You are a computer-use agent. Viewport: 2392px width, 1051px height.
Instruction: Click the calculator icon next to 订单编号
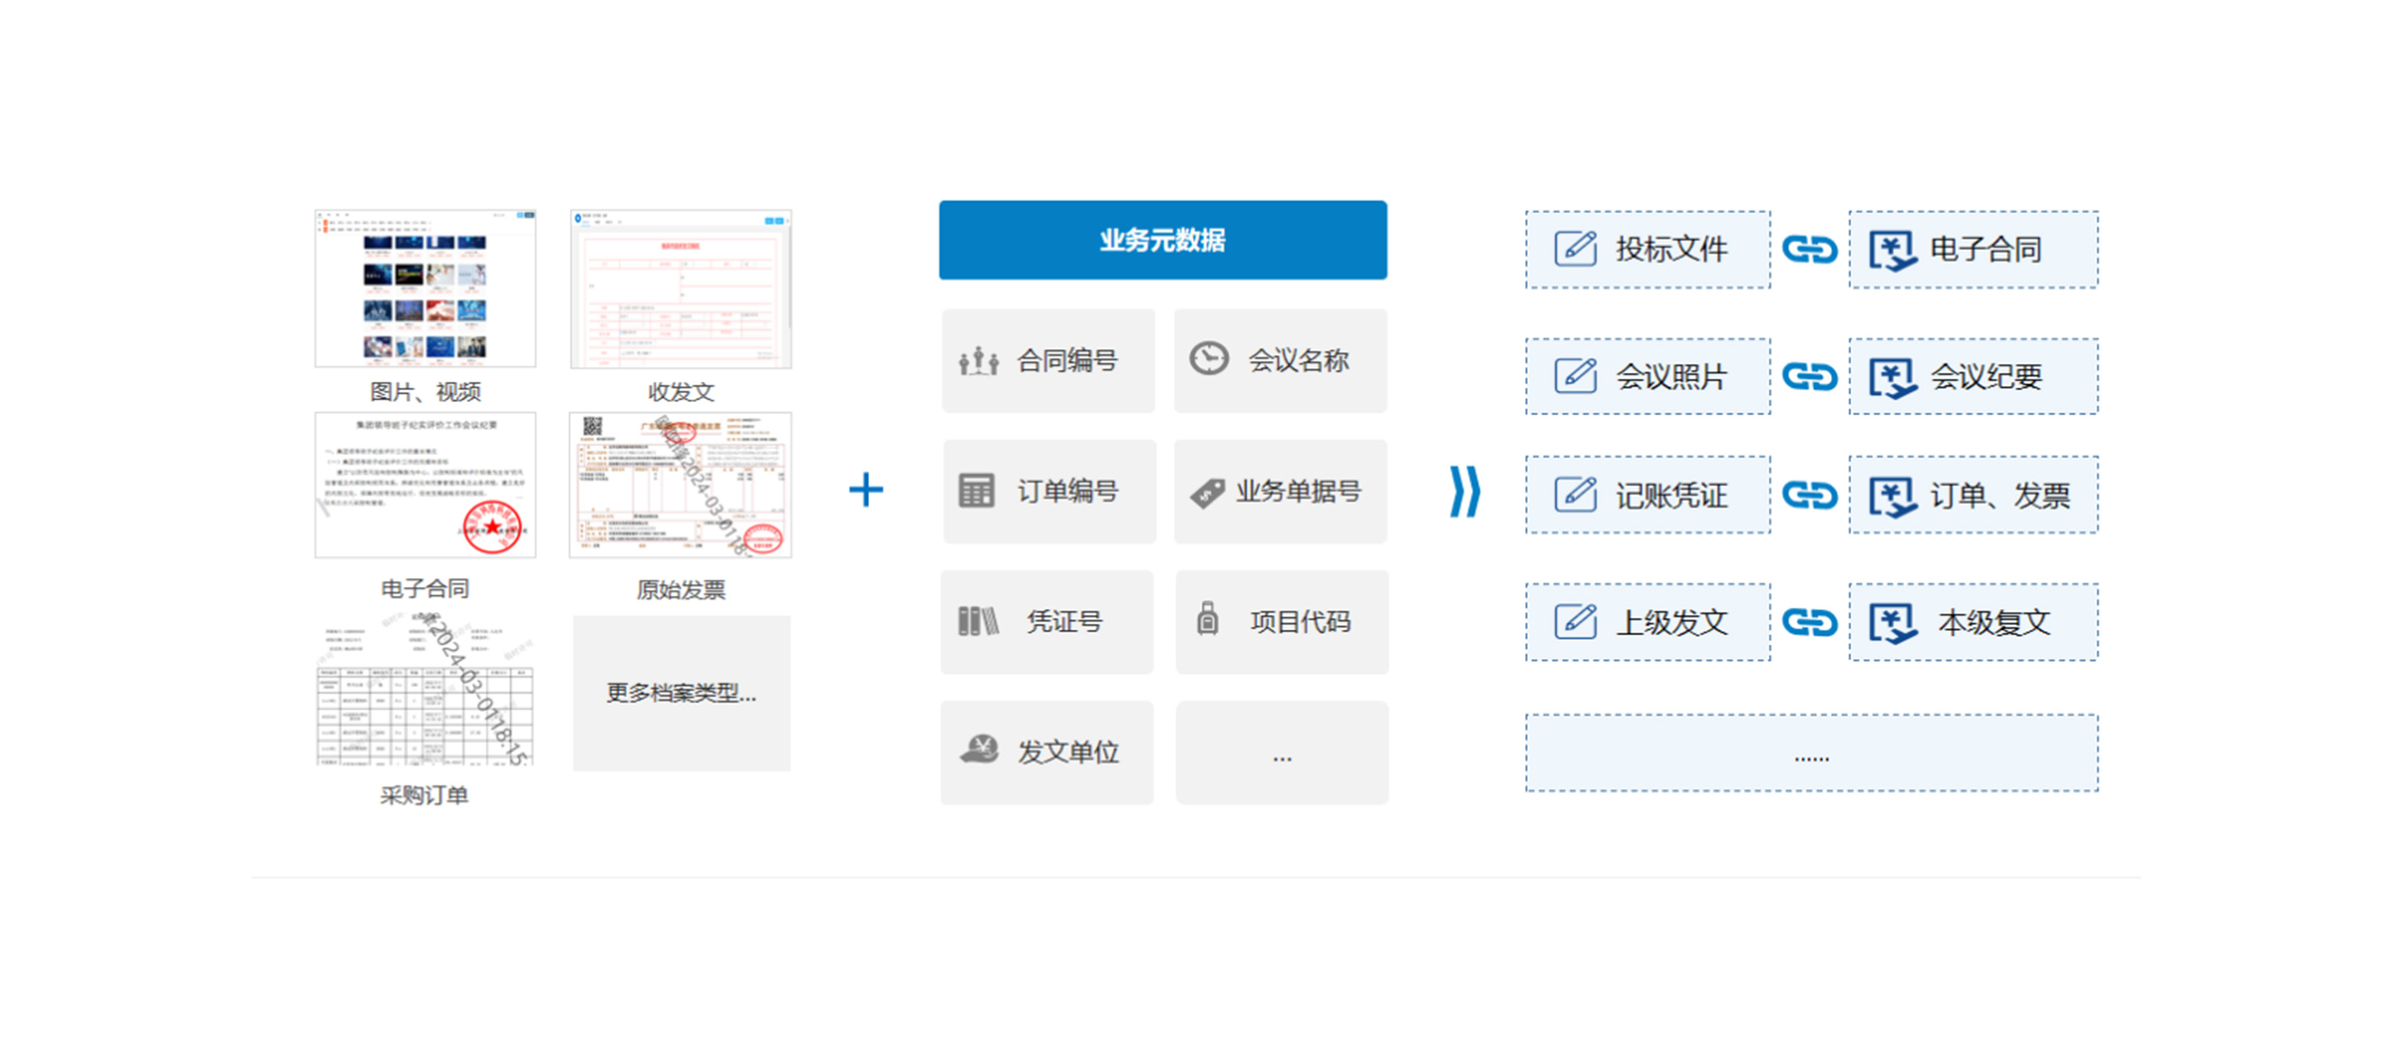point(976,491)
